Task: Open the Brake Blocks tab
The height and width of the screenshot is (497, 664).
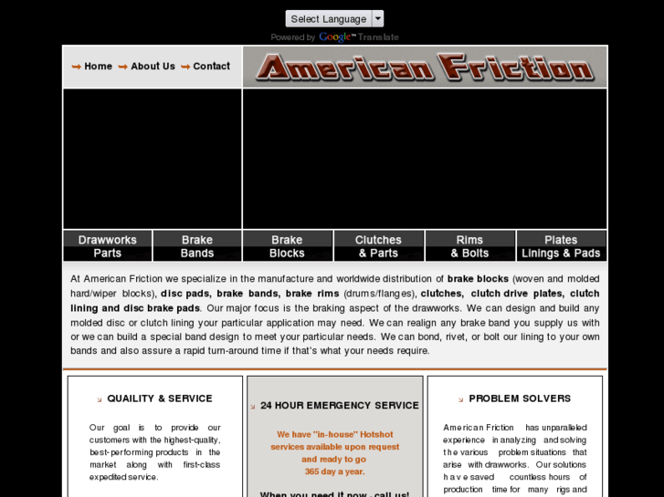Action: coord(287,246)
